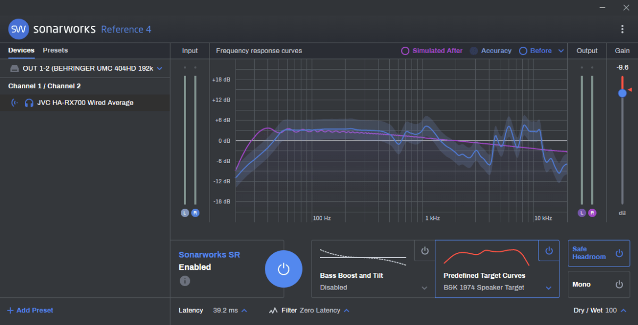638x325 pixels.
Task: Click the info icon under Enabled
Action: tap(184, 281)
